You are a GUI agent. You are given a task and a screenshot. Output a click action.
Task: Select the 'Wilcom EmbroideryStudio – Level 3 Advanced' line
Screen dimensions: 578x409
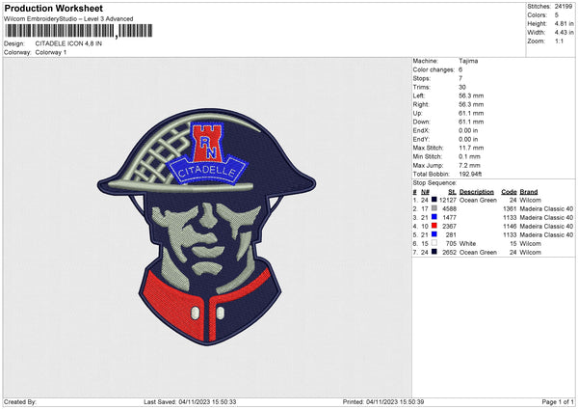68,19
